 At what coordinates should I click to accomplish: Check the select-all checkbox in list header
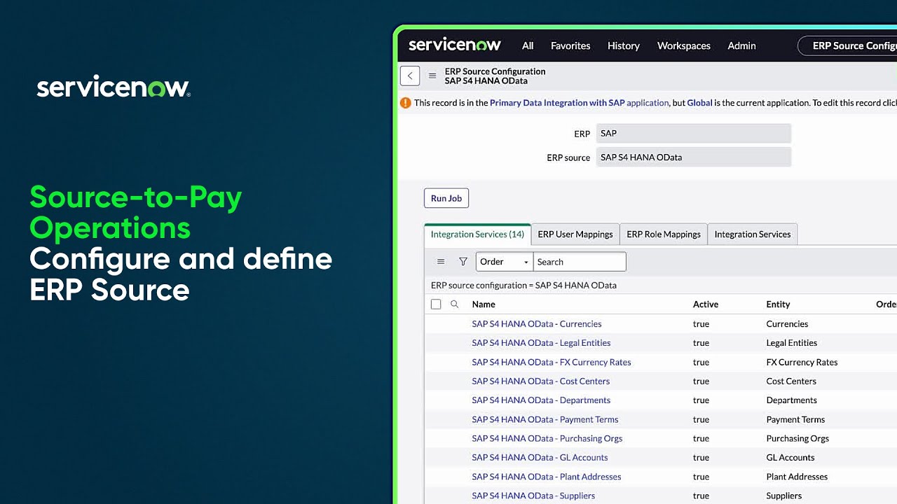point(436,304)
